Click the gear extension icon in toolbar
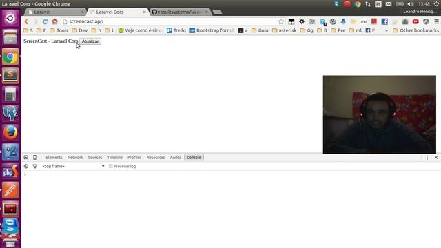This screenshot has width=441, height=248. 302,21
